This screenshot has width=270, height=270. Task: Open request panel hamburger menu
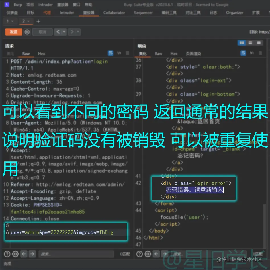127,53
